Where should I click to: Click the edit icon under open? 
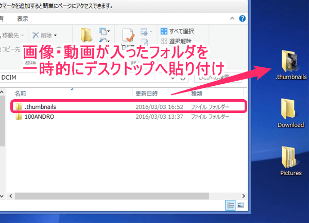tap(145, 42)
